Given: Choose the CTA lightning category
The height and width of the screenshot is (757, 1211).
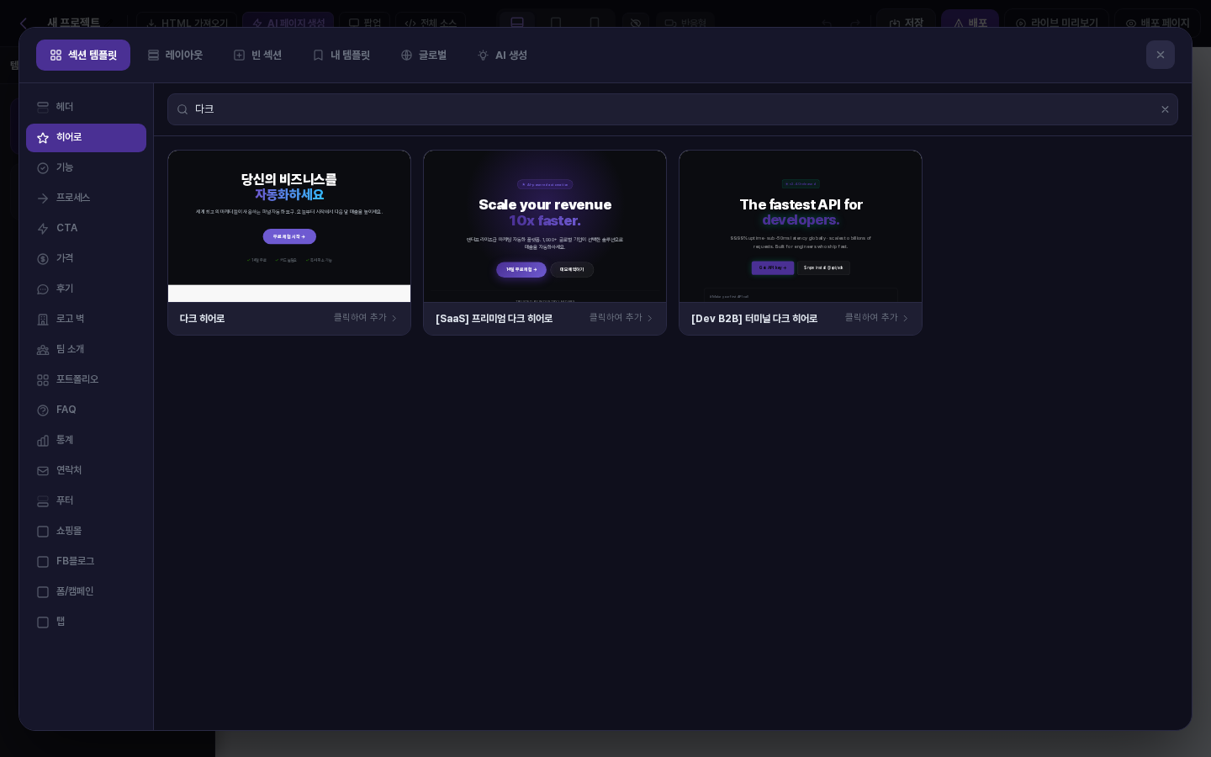Looking at the screenshot, I should [86, 228].
